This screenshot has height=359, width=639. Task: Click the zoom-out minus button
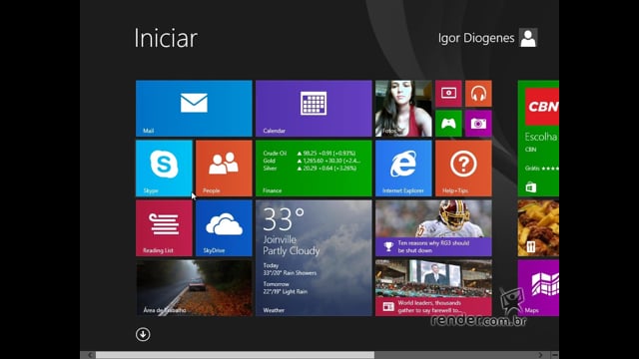click(x=555, y=355)
